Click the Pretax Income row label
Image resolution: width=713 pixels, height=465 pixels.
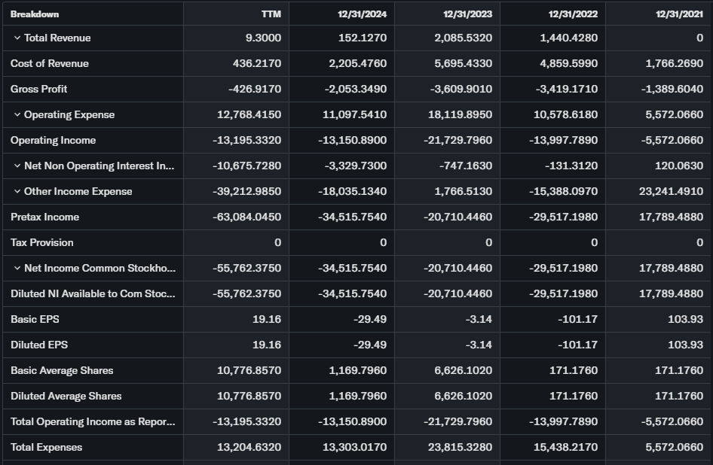[45, 217]
